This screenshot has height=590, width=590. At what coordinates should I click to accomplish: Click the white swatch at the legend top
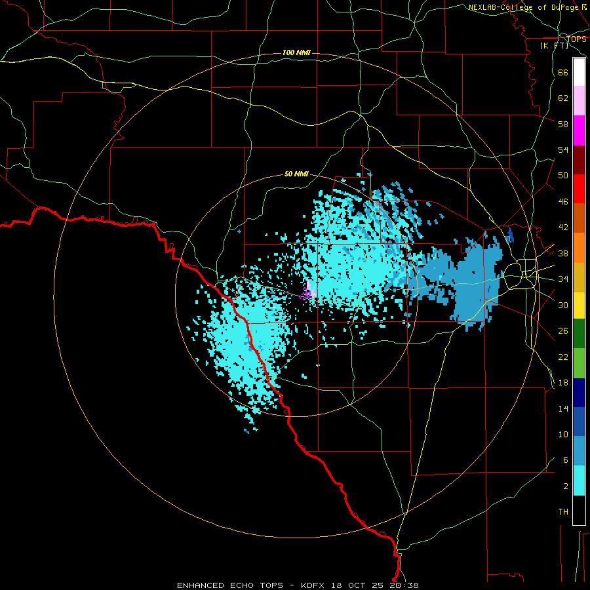[x=579, y=72]
